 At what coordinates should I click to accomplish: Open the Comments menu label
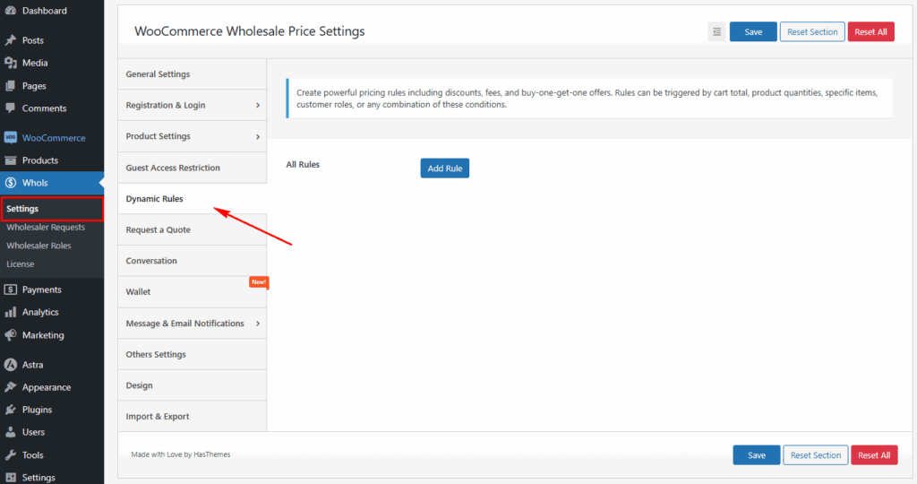(x=45, y=108)
